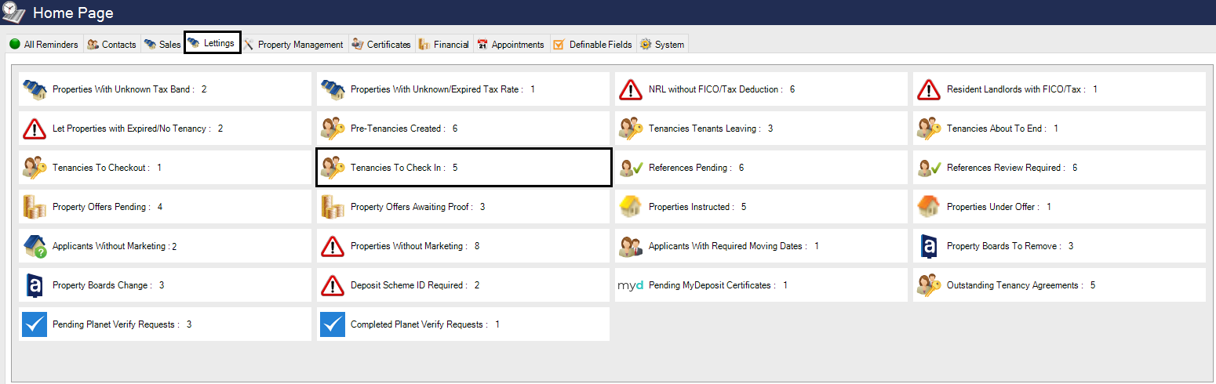Click the board icon for Property Boards To Remove
Viewport: 1216px width, 384px height.
(x=929, y=246)
